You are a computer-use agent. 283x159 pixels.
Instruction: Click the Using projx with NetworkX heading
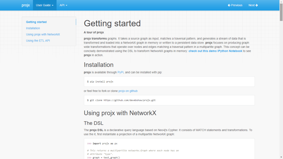tap(120, 113)
